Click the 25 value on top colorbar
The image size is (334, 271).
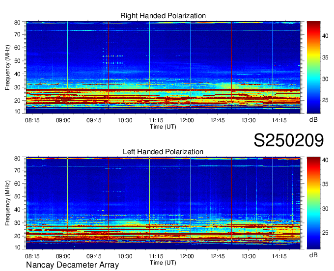(x=325, y=100)
